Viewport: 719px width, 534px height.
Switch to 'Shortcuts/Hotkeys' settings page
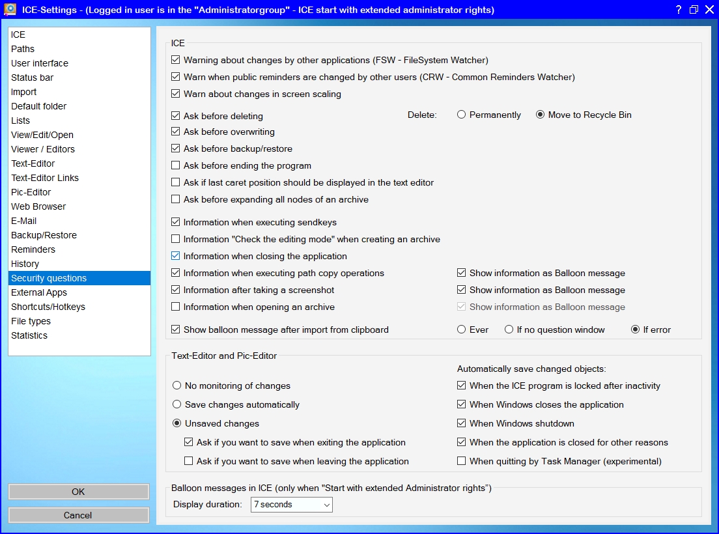pyautogui.click(x=48, y=307)
